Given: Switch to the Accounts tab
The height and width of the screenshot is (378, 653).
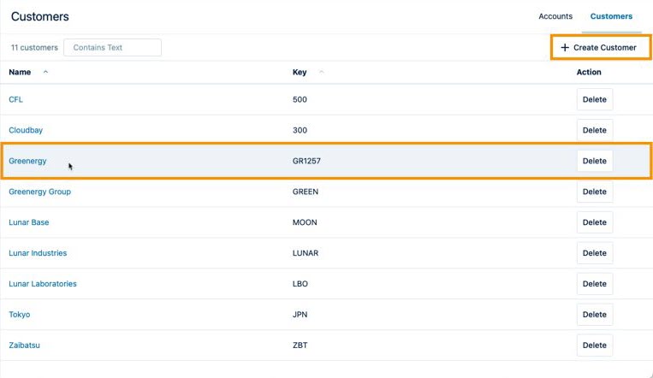Looking at the screenshot, I should (555, 16).
